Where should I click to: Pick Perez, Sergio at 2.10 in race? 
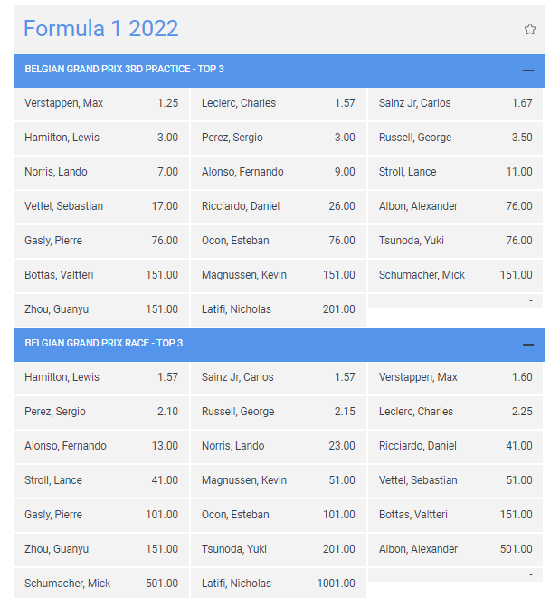click(x=101, y=413)
